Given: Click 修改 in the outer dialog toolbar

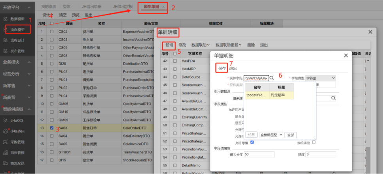Looking at the screenshot, I should coord(182,45).
